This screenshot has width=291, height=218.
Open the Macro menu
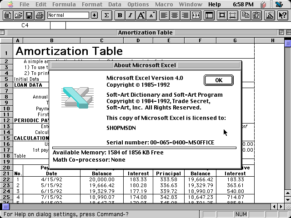click(x=164, y=4)
